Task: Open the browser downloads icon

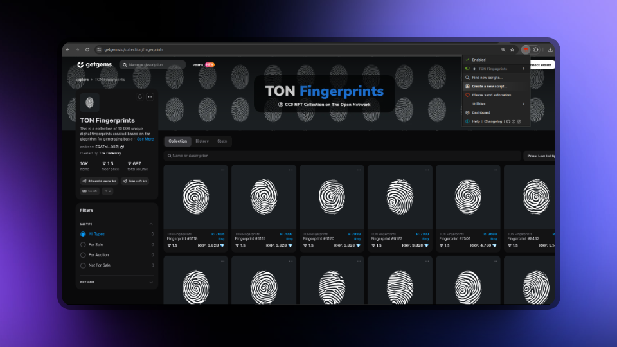Action: coord(550,49)
